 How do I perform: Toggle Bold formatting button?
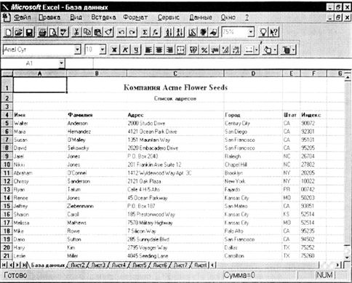(114, 50)
